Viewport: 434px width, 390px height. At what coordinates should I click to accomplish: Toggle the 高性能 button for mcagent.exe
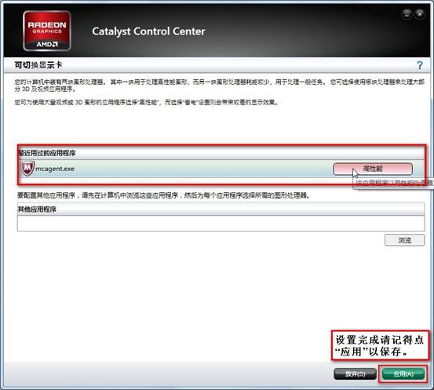point(373,169)
